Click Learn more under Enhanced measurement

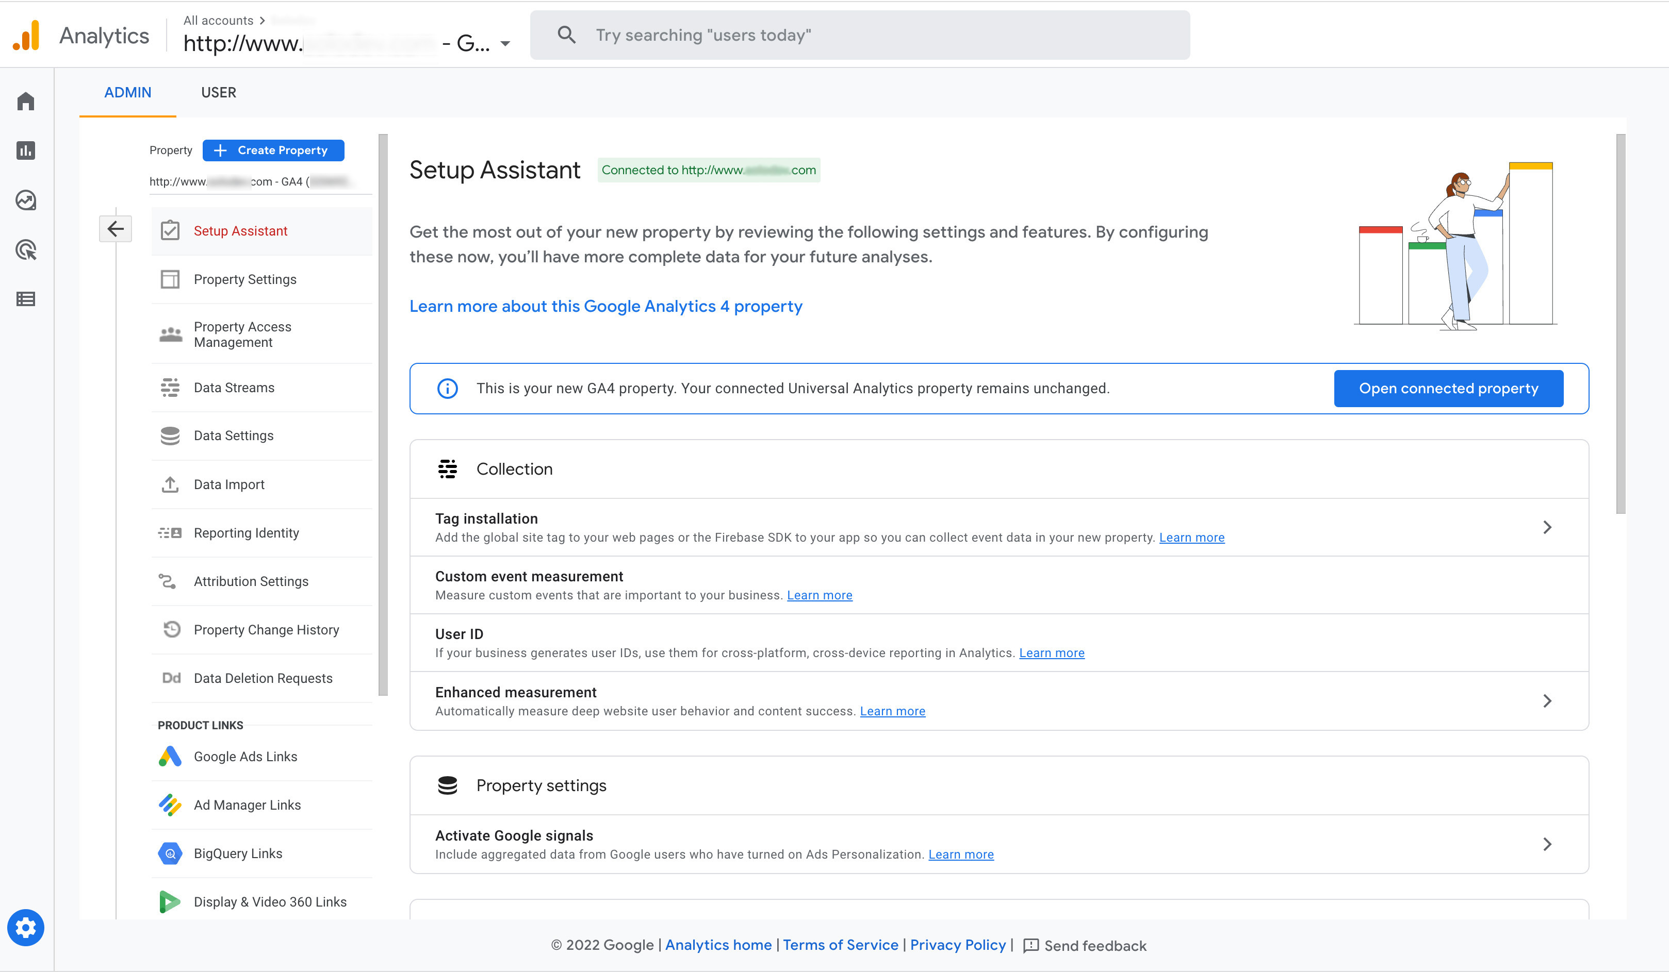click(892, 711)
